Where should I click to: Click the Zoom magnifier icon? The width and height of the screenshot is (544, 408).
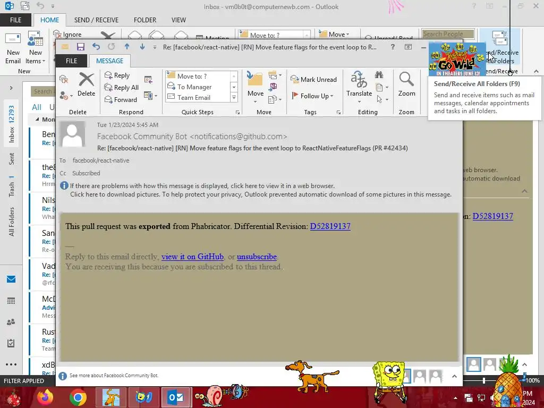click(x=406, y=84)
